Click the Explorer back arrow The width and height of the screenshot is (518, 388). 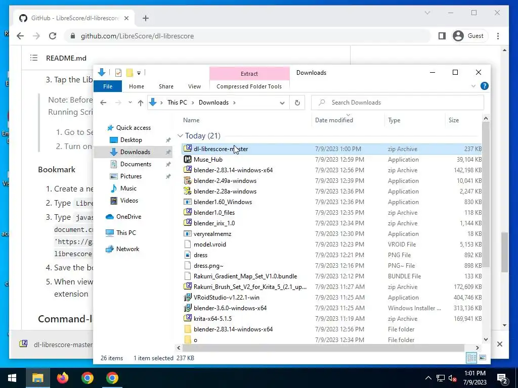coord(103,103)
